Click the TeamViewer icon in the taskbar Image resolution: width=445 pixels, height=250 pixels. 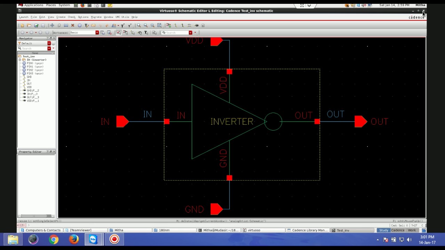94,239
